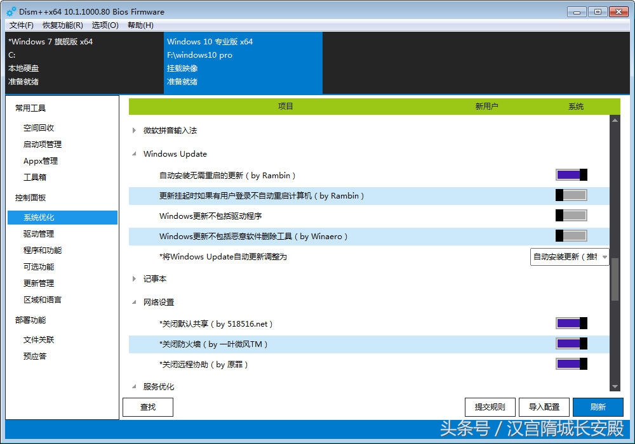Open Appx管理 in sidebar

[x=41, y=161]
